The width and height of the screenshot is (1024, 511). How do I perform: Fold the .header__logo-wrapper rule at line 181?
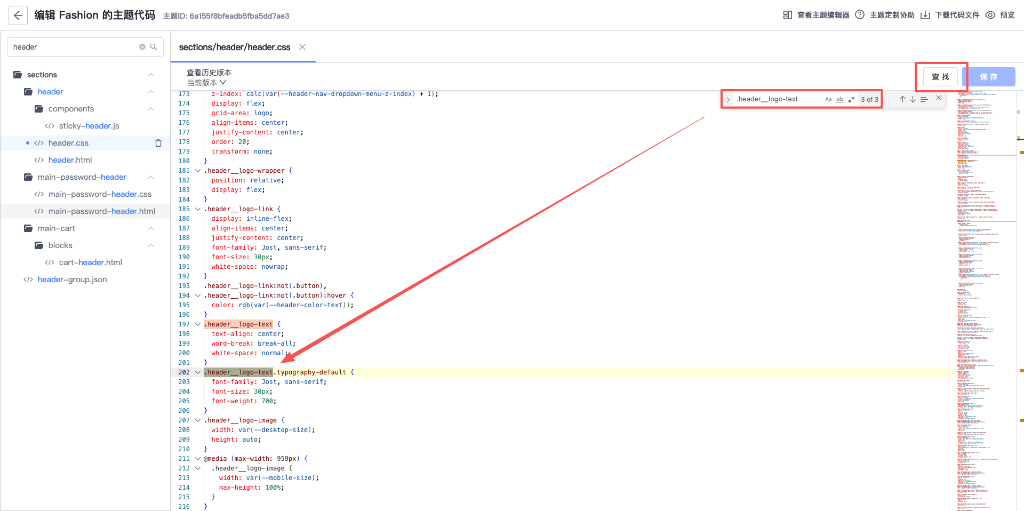[x=198, y=171]
